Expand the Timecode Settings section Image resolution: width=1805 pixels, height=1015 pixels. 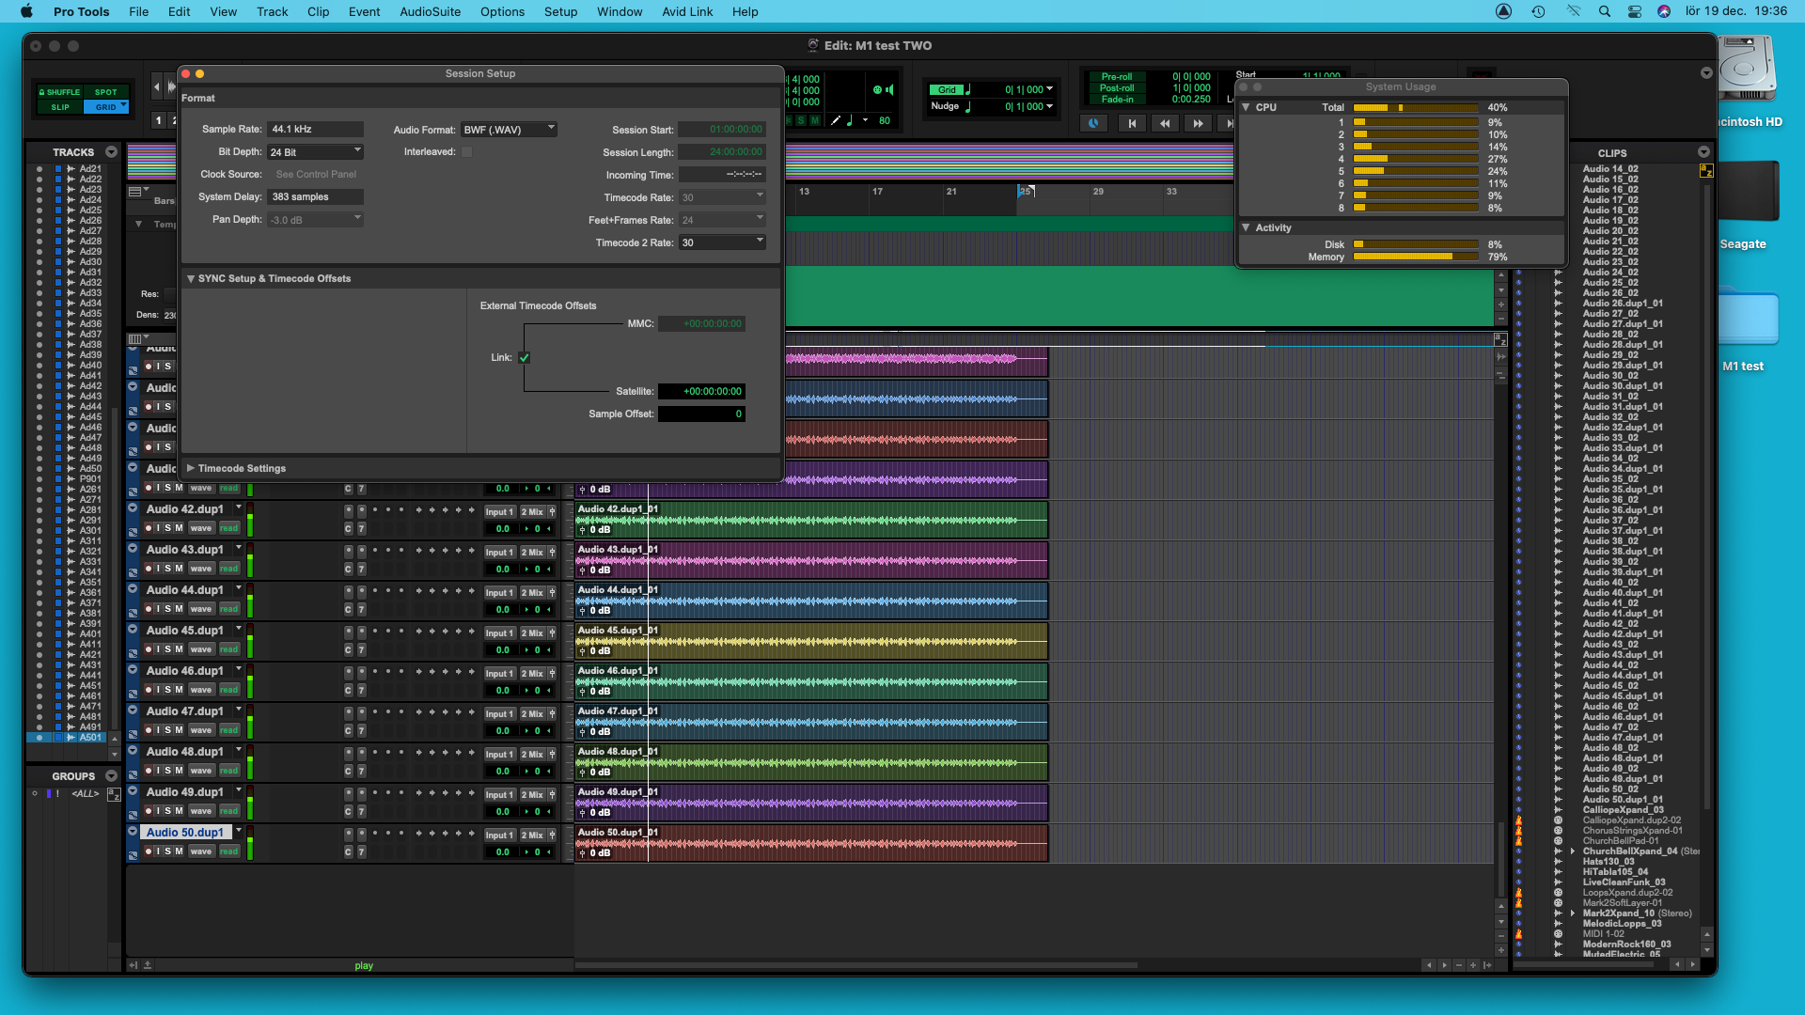pyautogui.click(x=191, y=468)
